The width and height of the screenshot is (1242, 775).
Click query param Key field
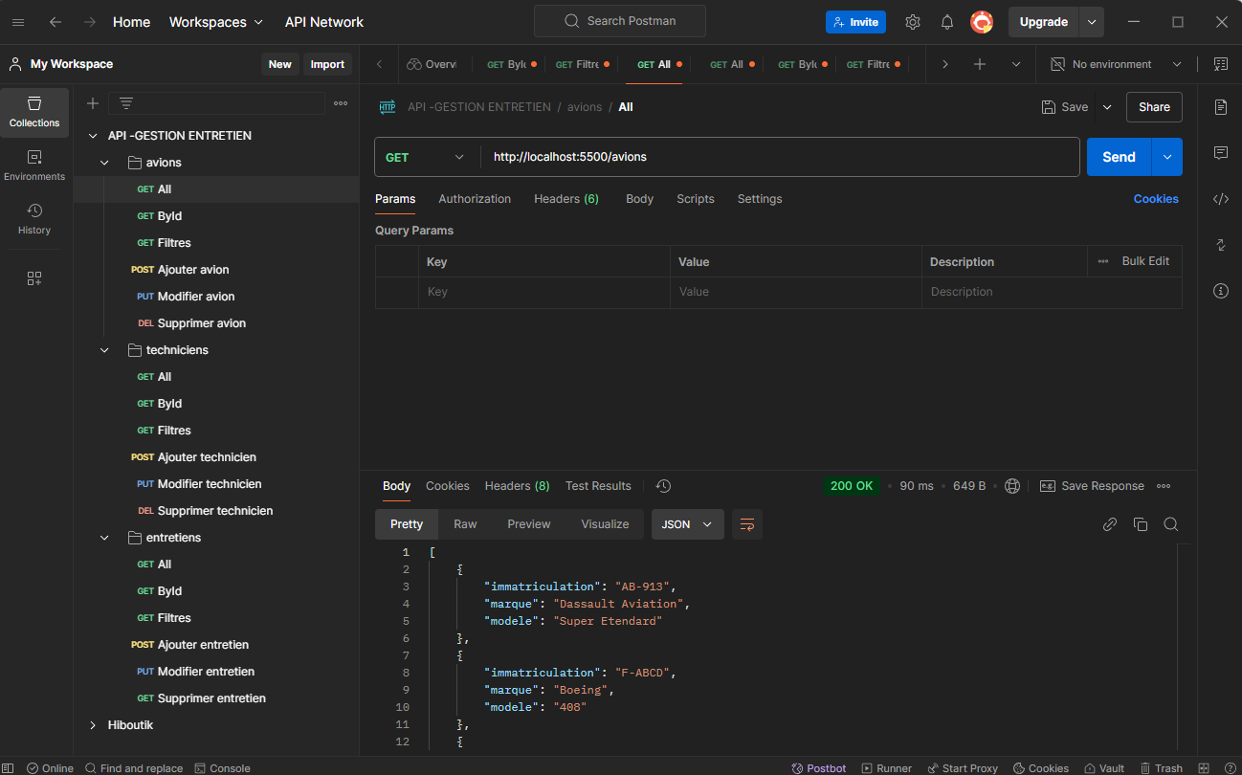(x=543, y=292)
